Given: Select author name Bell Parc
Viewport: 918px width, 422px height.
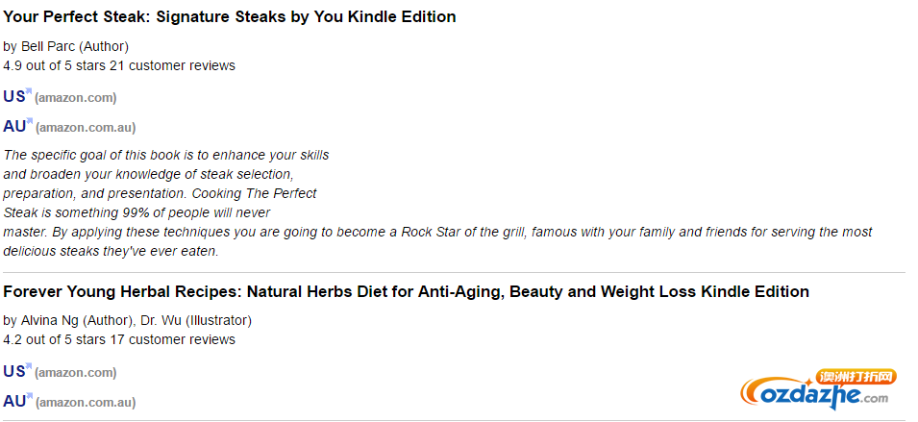Looking at the screenshot, I should coord(48,46).
